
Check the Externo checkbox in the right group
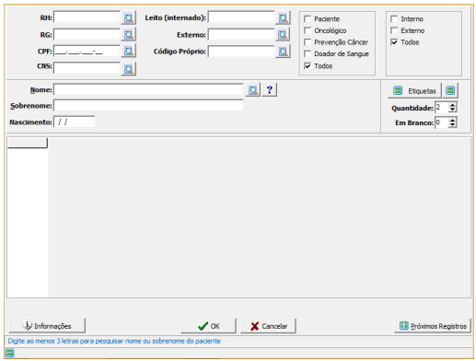(x=394, y=30)
